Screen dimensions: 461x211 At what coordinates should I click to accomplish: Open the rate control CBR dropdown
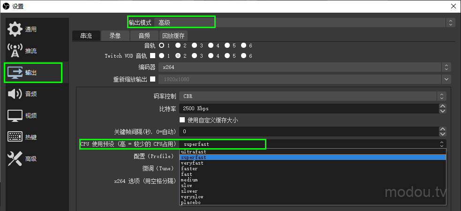click(312, 96)
